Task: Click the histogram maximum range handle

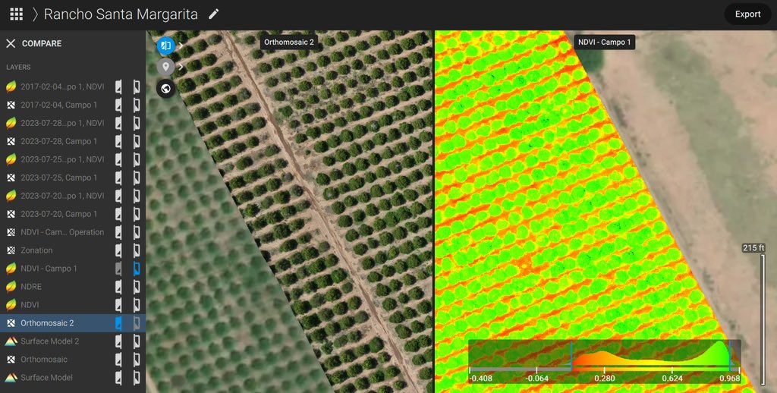Action: click(730, 356)
